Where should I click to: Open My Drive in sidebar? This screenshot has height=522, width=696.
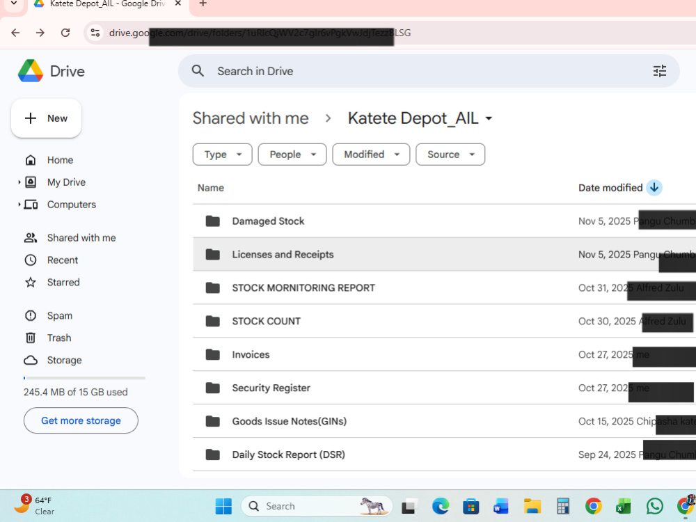(x=67, y=182)
